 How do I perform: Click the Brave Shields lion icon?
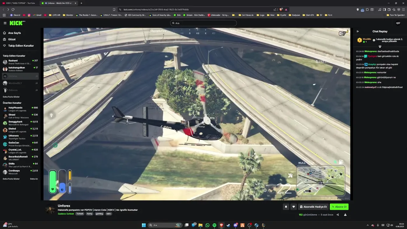tap(281, 10)
